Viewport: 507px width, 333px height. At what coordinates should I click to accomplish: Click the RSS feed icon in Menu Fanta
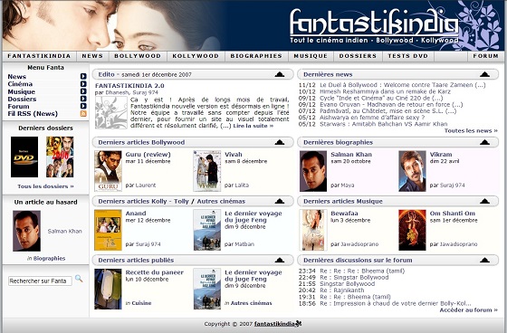coord(83,113)
